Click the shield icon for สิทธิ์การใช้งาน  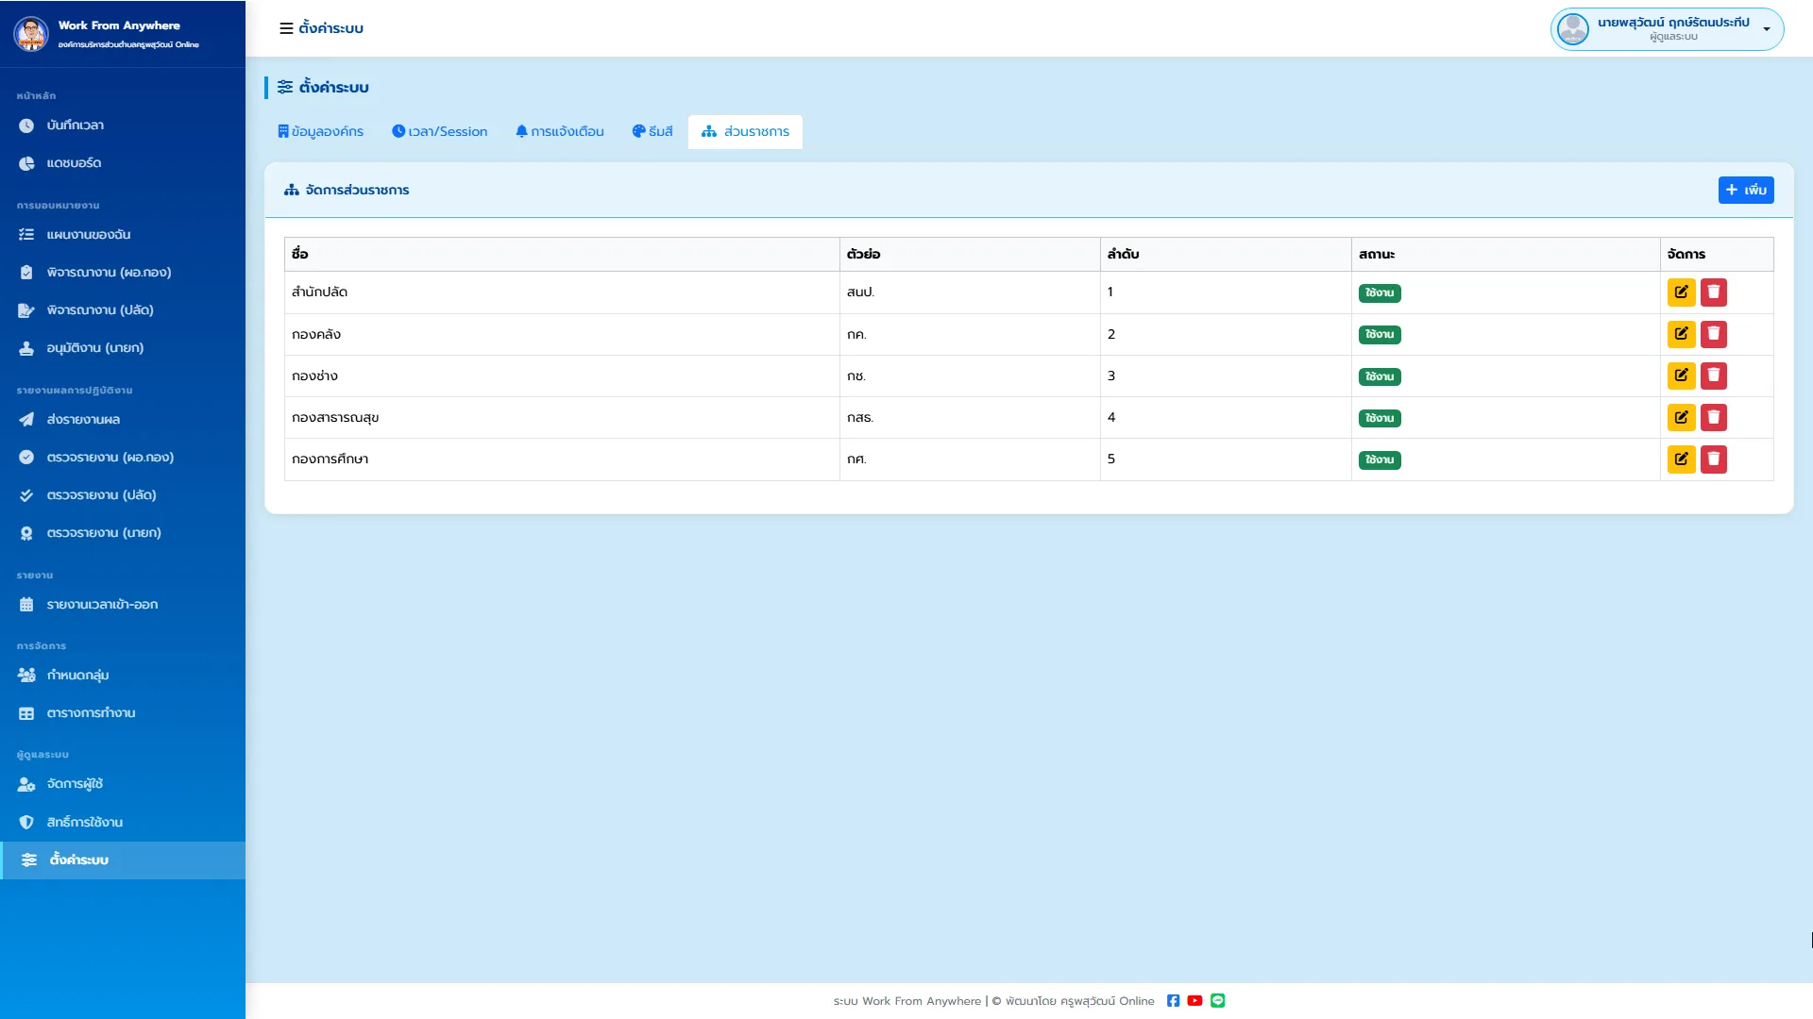pos(26,823)
